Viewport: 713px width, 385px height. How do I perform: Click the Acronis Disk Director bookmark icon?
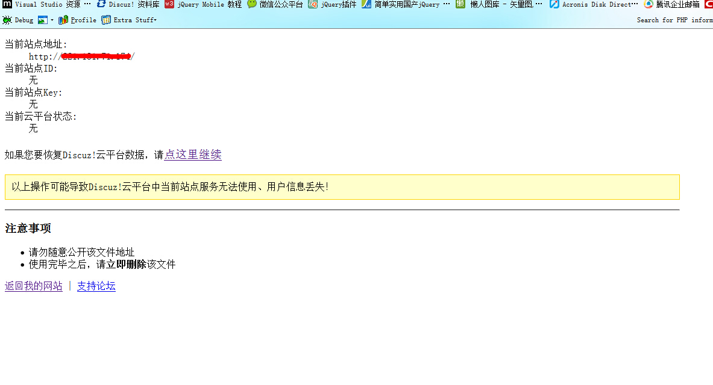tap(554, 4)
